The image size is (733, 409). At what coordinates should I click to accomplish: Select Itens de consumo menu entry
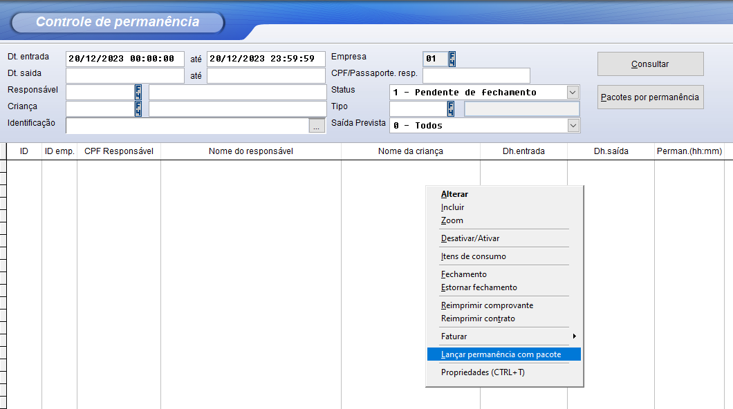point(474,256)
